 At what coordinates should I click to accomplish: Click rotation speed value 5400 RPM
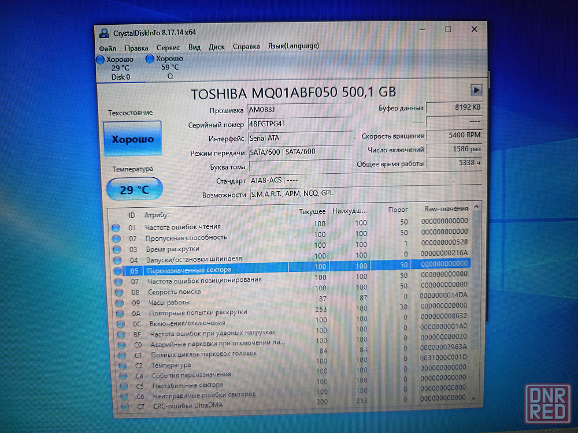[454, 136]
